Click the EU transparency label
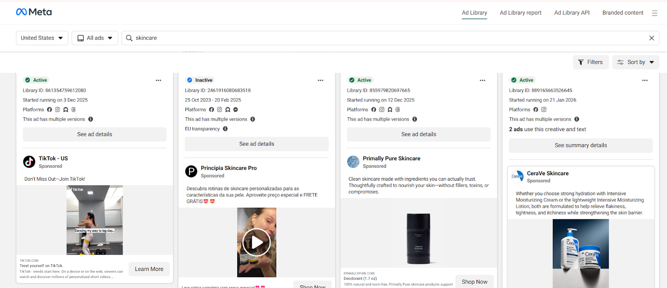The height and width of the screenshot is (288, 667). [202, 129]
